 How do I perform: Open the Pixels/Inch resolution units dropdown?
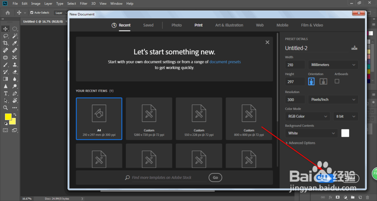[333, 100]
